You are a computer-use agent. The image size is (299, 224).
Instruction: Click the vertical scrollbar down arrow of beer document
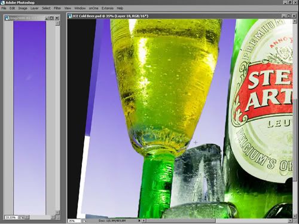pos(295,216)
